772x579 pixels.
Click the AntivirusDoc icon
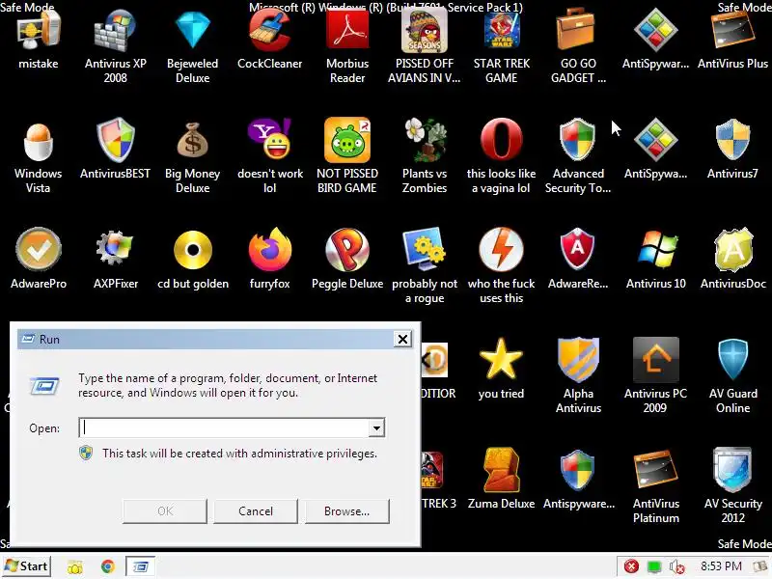(x=732, y=249)
